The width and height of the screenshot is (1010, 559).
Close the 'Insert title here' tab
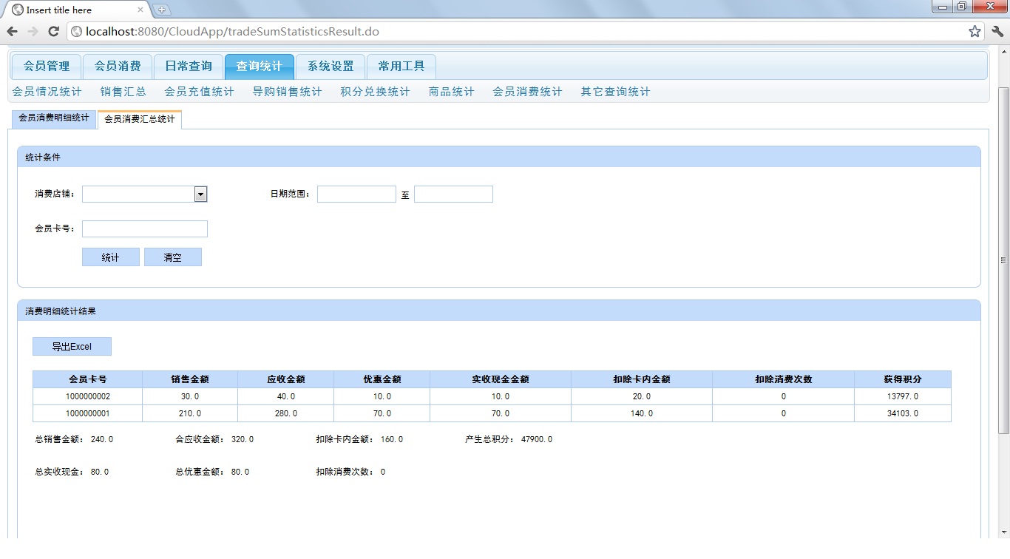point(140,10)
